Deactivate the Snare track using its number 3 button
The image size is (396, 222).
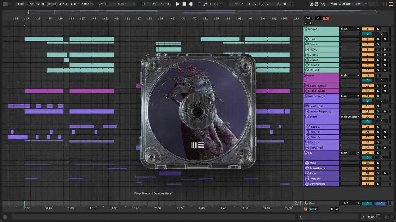[368, 44]
